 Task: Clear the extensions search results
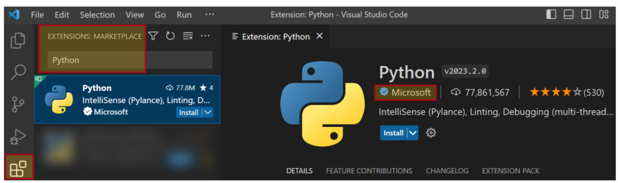point(188,36)
